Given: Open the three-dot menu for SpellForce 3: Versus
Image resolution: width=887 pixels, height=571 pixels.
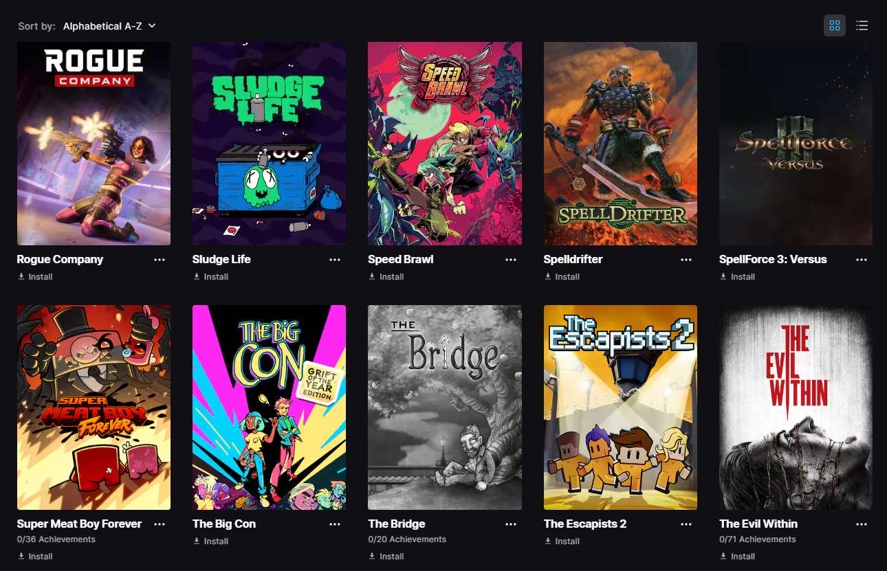Looking at the screenshot, I should pyautogui.click(x=862, y=260).
